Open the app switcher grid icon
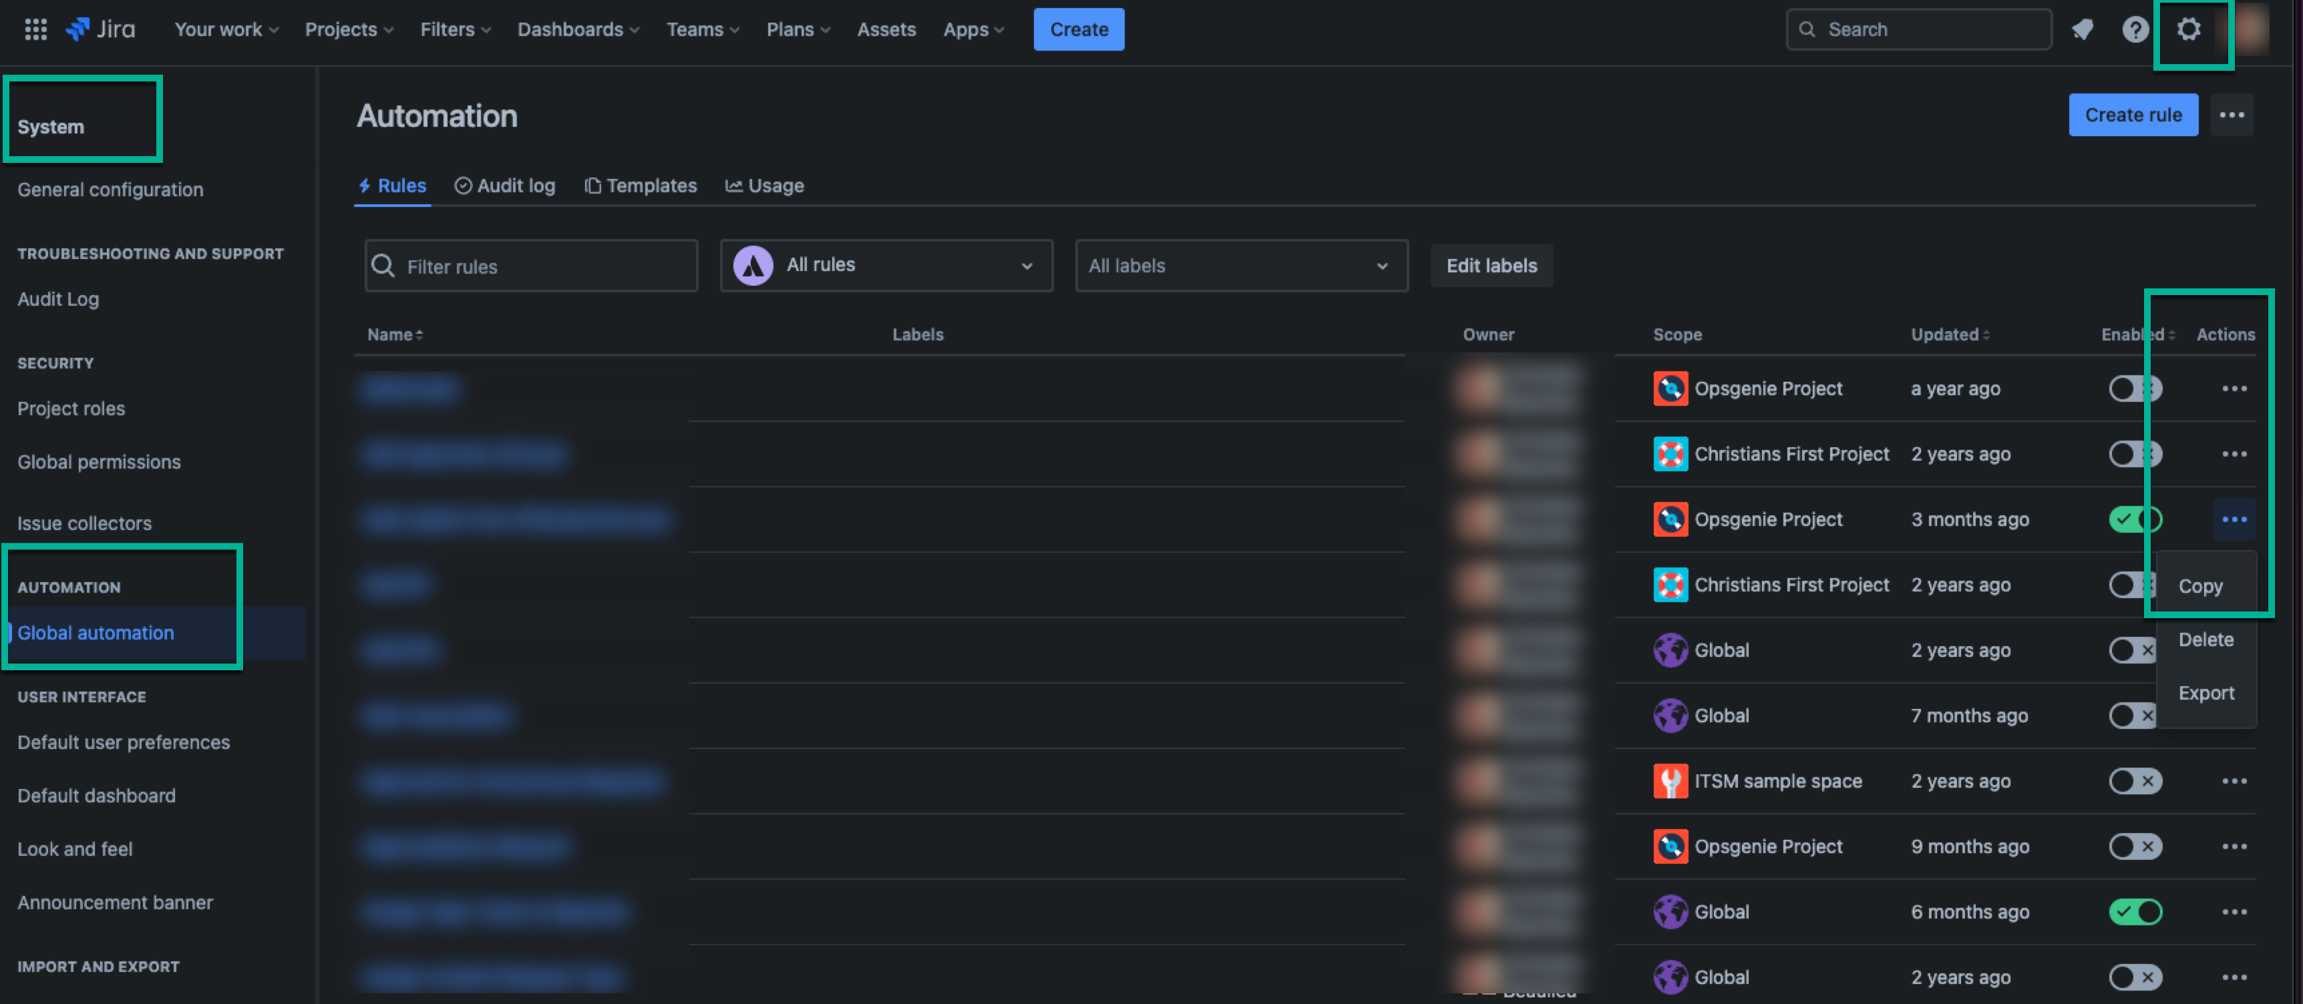Viewport: 2303px width, 1004px height. point(36,29)
